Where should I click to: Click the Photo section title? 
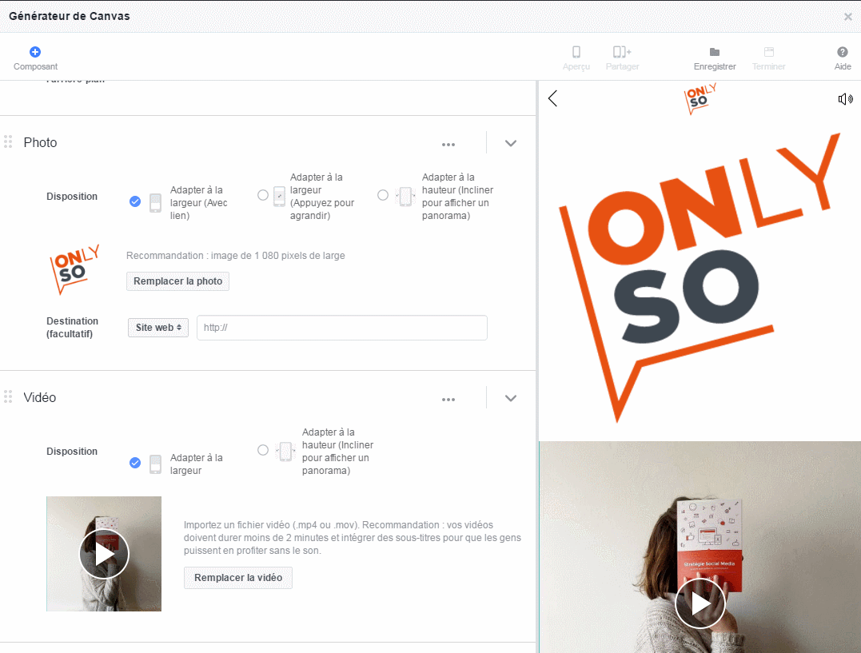coord(40,142)
